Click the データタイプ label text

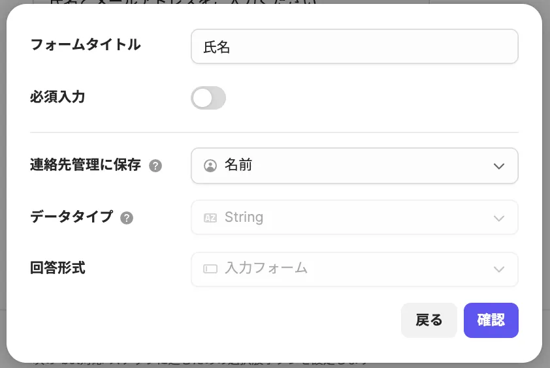tap(72, 217)
